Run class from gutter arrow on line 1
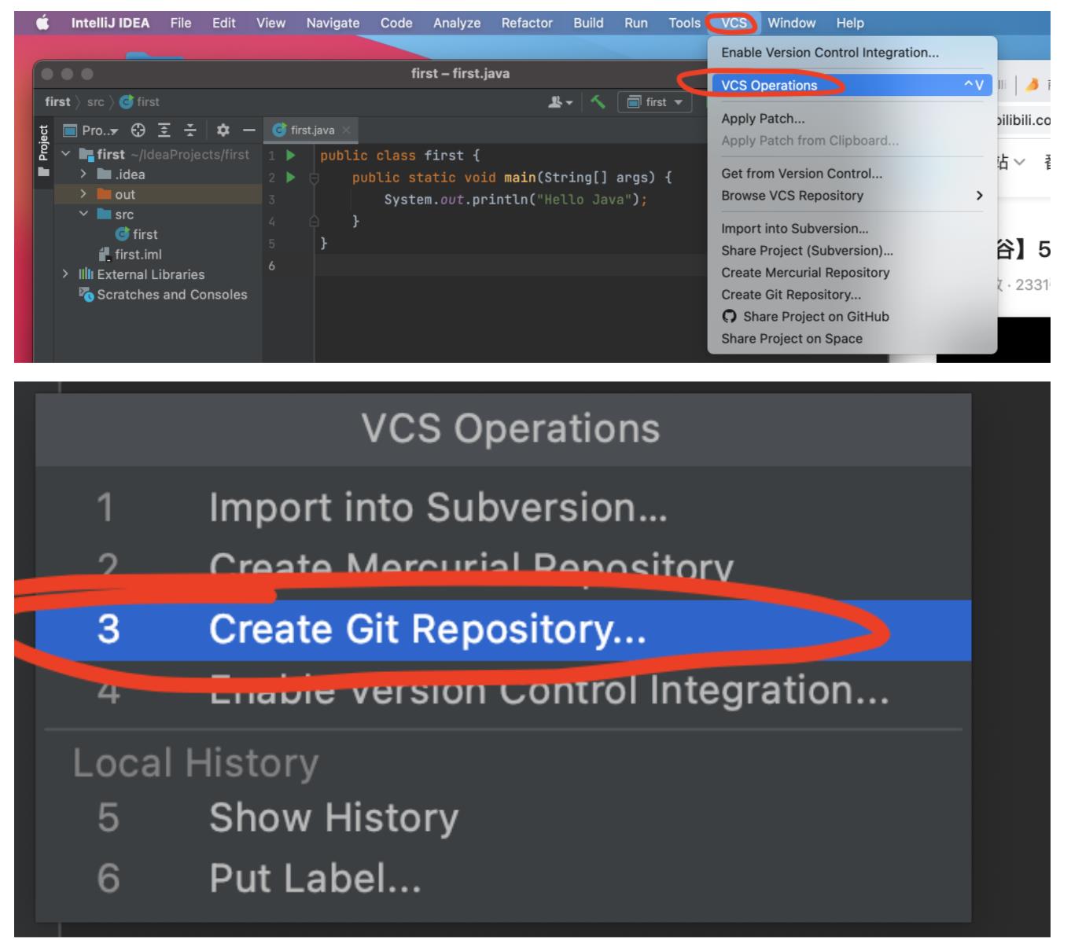The width and height of the screenshot is (1071, 940). [291, 156]
